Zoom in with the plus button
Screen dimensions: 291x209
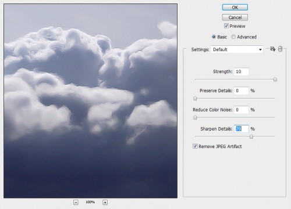105,203
